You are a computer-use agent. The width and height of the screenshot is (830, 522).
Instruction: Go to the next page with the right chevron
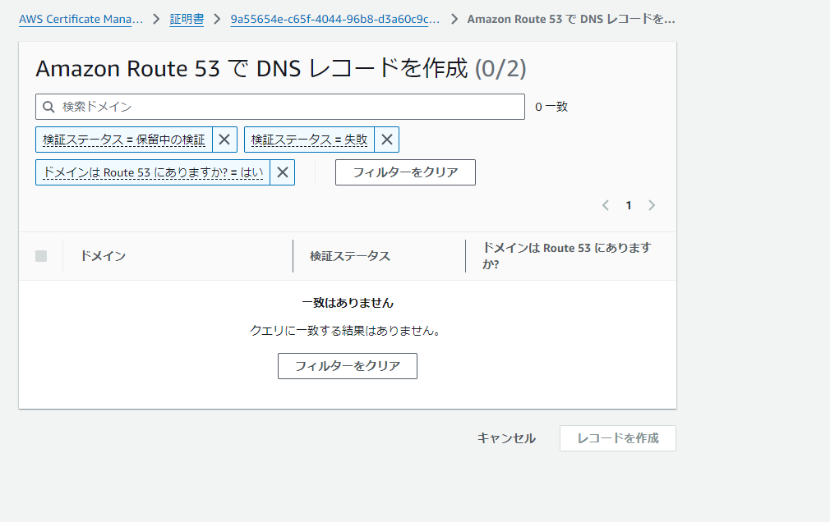[x=652, y=205]
